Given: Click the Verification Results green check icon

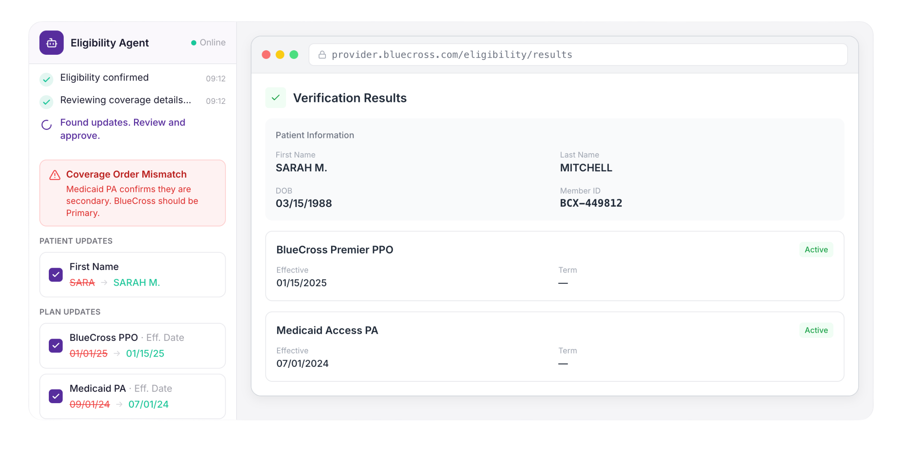Looking at the screenshot, I should (276, 98).
